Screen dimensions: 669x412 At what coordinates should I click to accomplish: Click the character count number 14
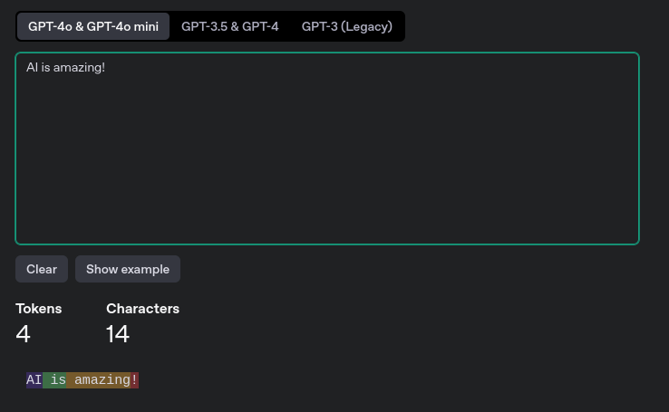click(118, 334)
